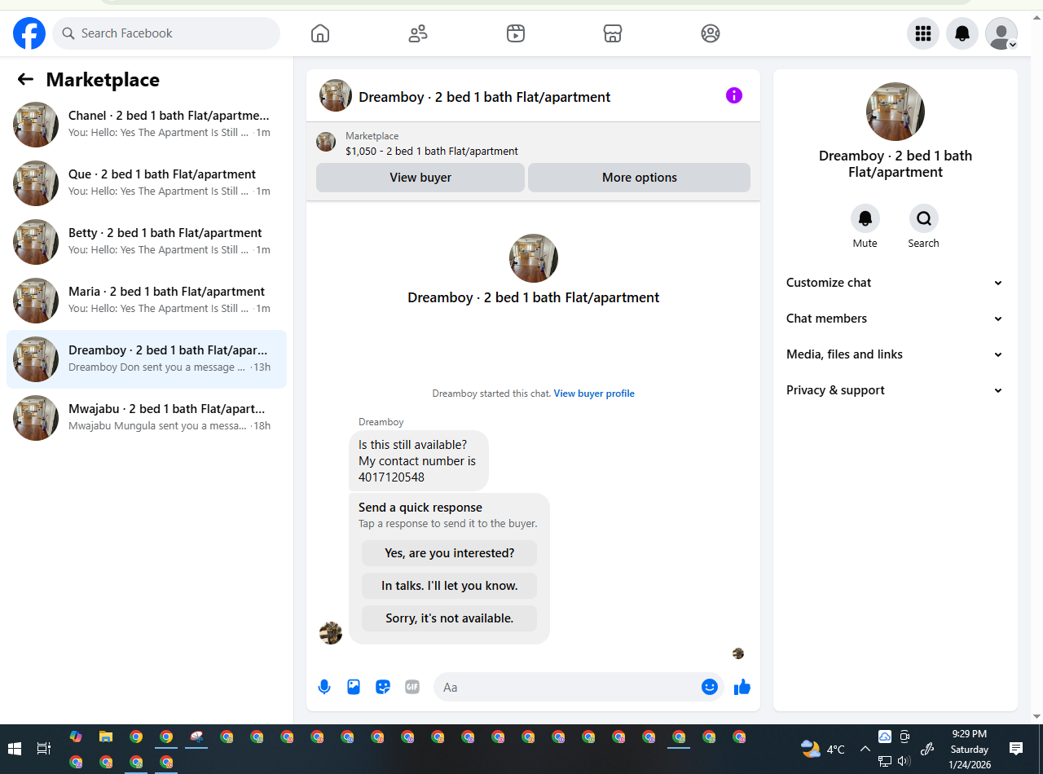Viewport: 1043px width, 774px height.
Task: Open the emoji picker in message box
Action: [709, 687]
